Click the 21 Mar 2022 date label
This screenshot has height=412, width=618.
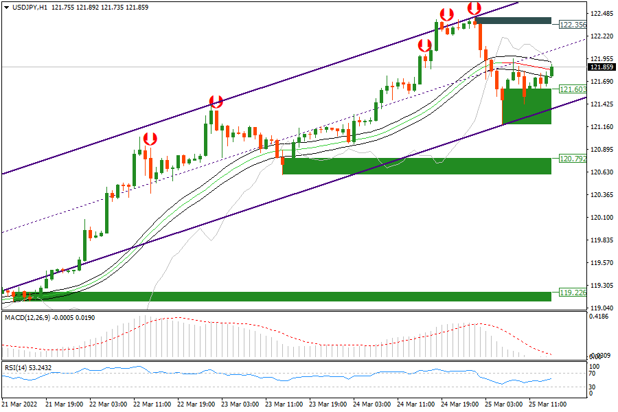click(19, 405)
